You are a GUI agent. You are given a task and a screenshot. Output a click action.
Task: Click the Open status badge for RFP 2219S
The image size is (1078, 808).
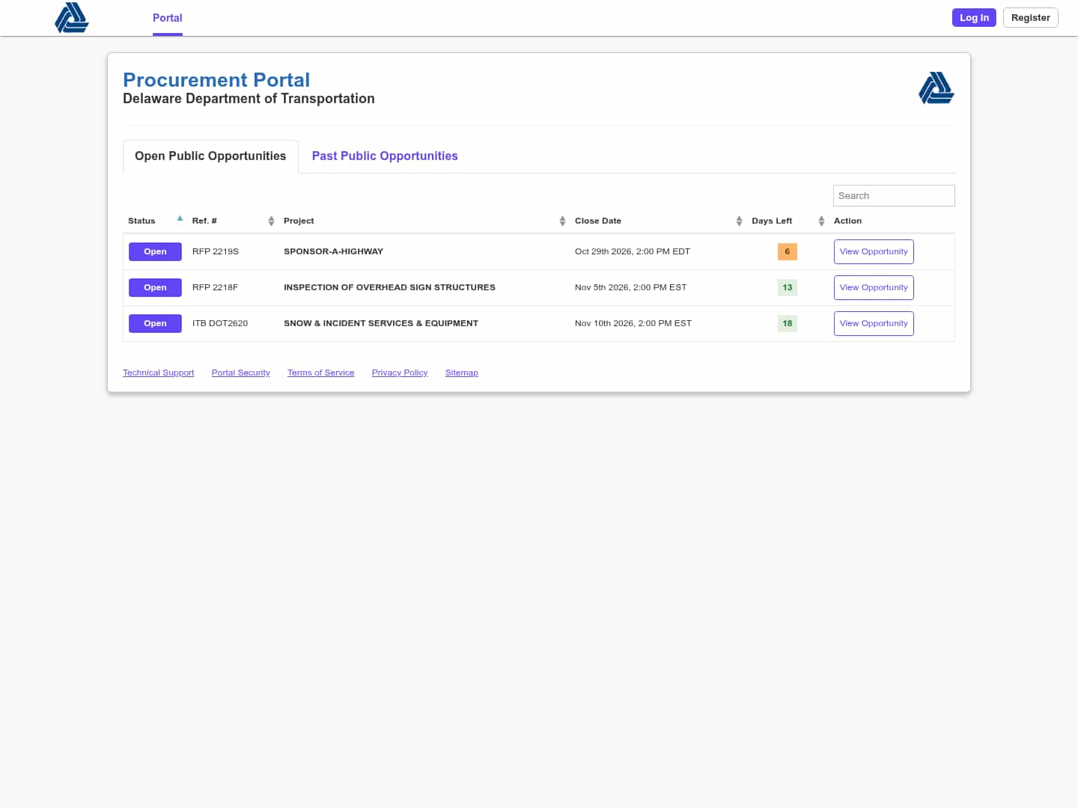coord(155,252)
